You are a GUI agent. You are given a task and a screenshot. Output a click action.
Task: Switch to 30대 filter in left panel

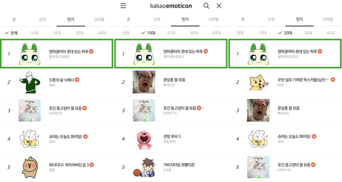coord(79,33)
